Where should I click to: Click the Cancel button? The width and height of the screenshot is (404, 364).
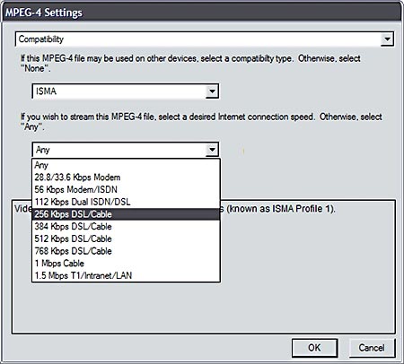point(372,348)
